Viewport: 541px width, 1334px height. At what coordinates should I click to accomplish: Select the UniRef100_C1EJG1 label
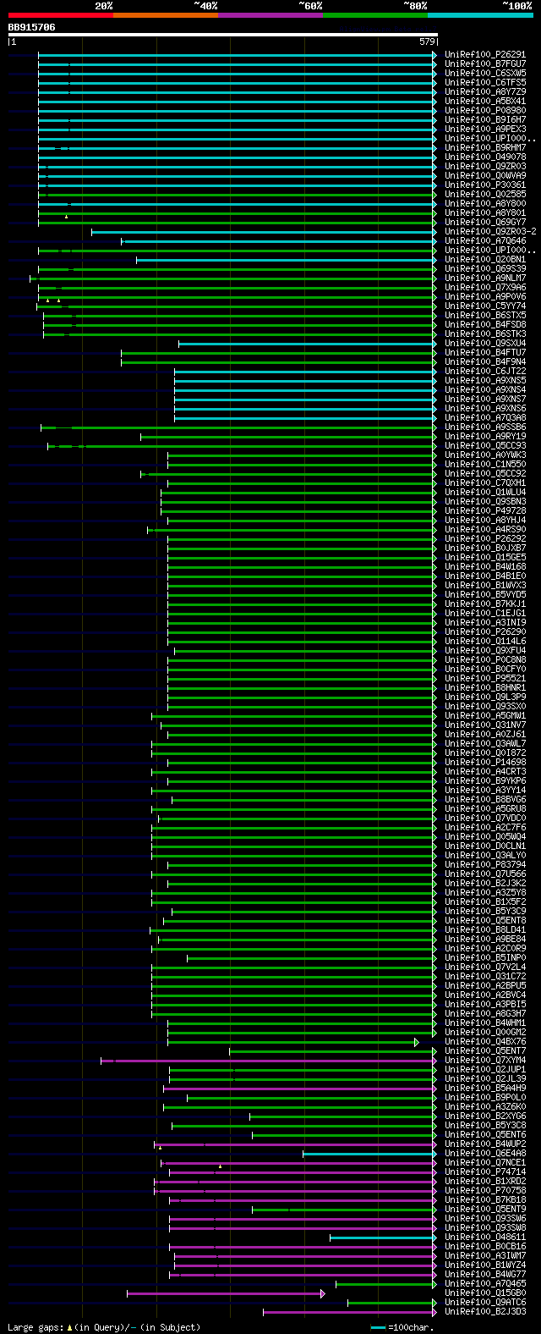point(485,613)
